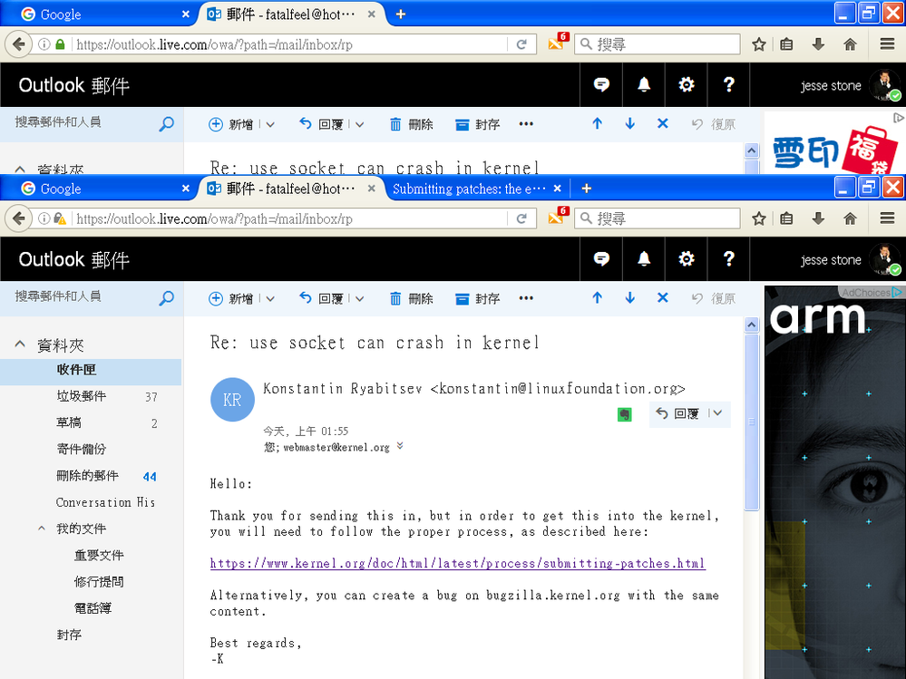906x679 pixels.
Task: Expand 回覆 dropdown arrow in background window
Action: 359,125
